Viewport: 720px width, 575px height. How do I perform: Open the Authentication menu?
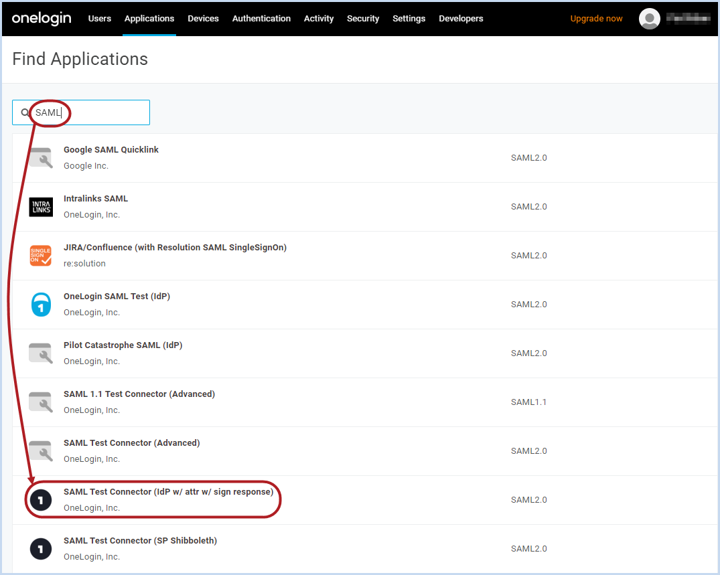261,18
